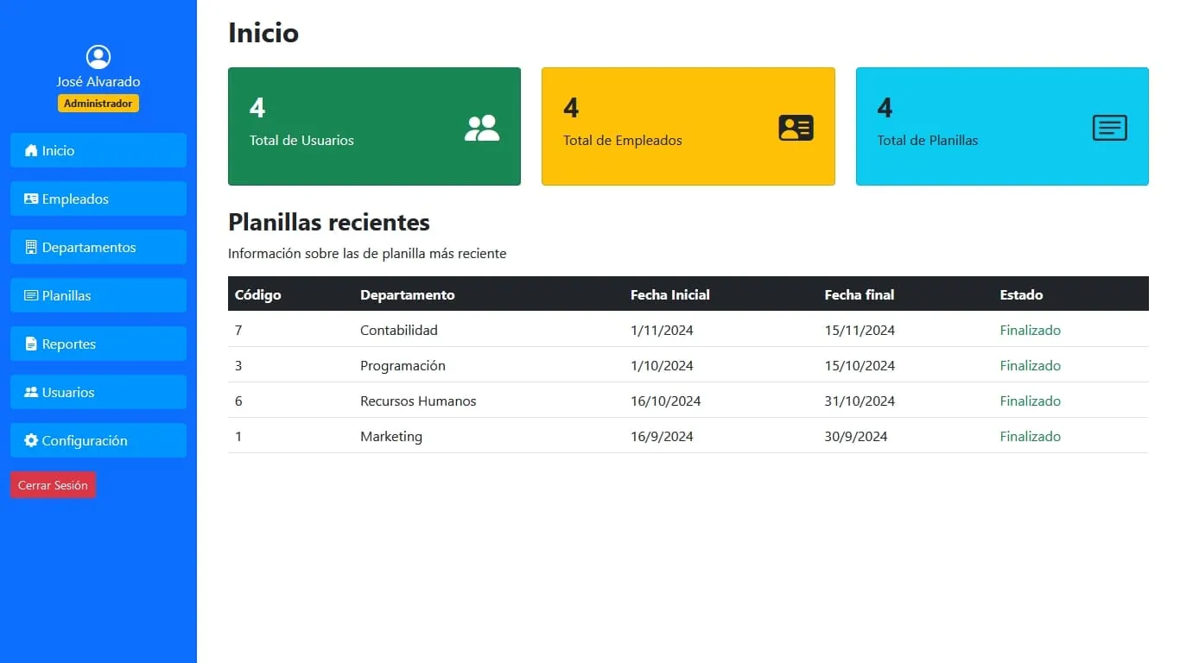Click the document icon on Total de Planillas card
The image size is (1180, 663).
[1109, 127]
